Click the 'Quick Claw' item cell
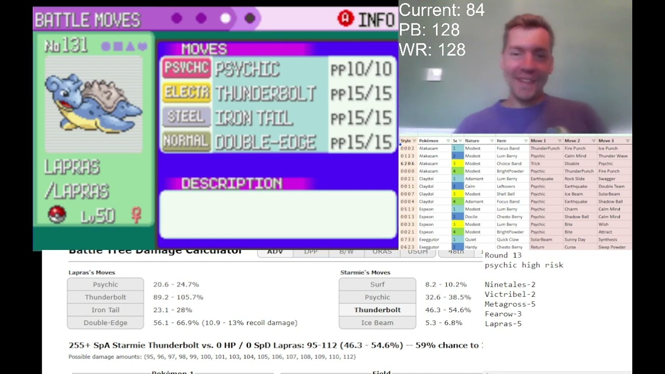Viewport: 665px width, 374px height. (x=512, y=239)
